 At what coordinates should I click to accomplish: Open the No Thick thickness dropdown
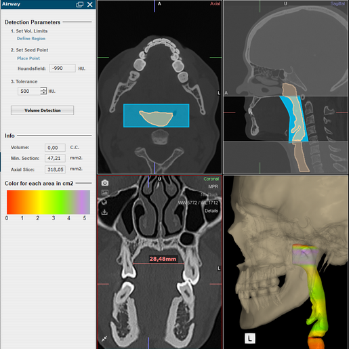tap(209, 194)
